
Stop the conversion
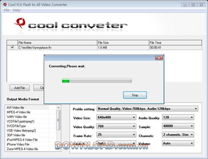pos(135,95)
